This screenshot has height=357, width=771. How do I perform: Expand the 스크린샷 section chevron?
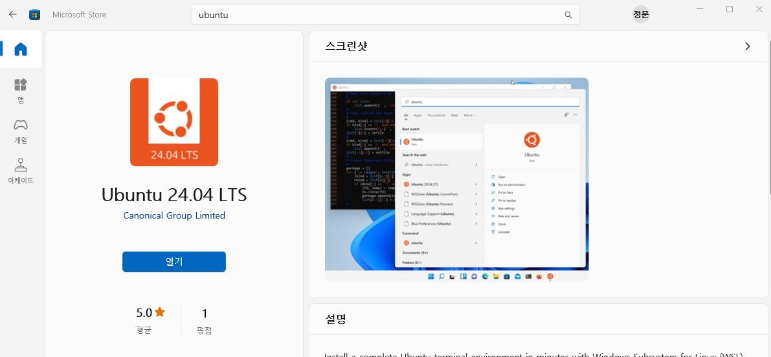pyautogui.click(x=748, y=46)
